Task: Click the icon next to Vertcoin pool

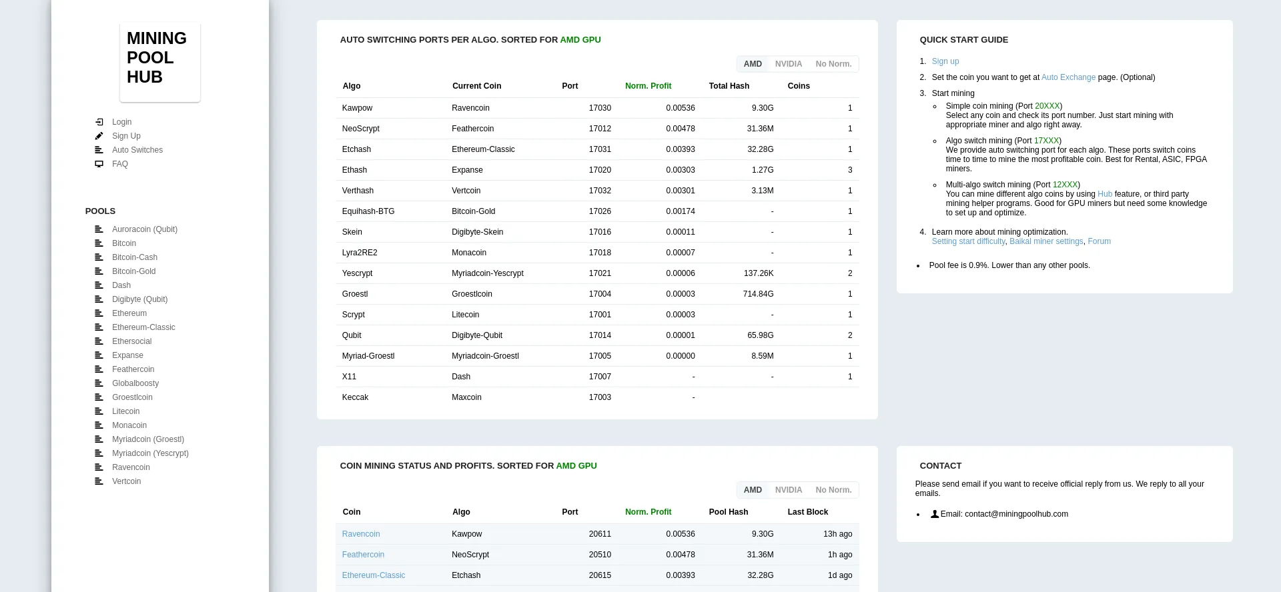Action: pos(99,481)
